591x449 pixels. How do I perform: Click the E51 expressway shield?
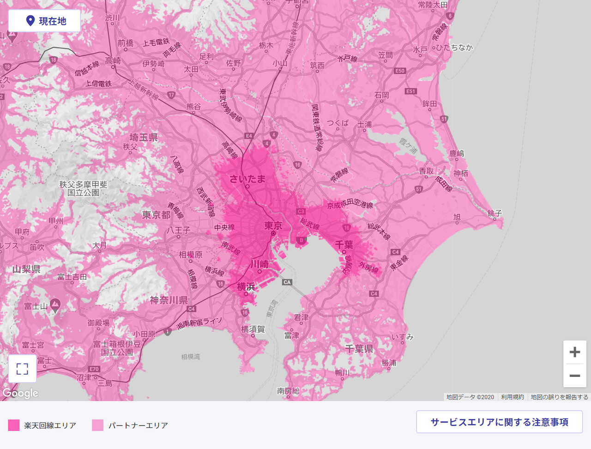tap(411, 91)
